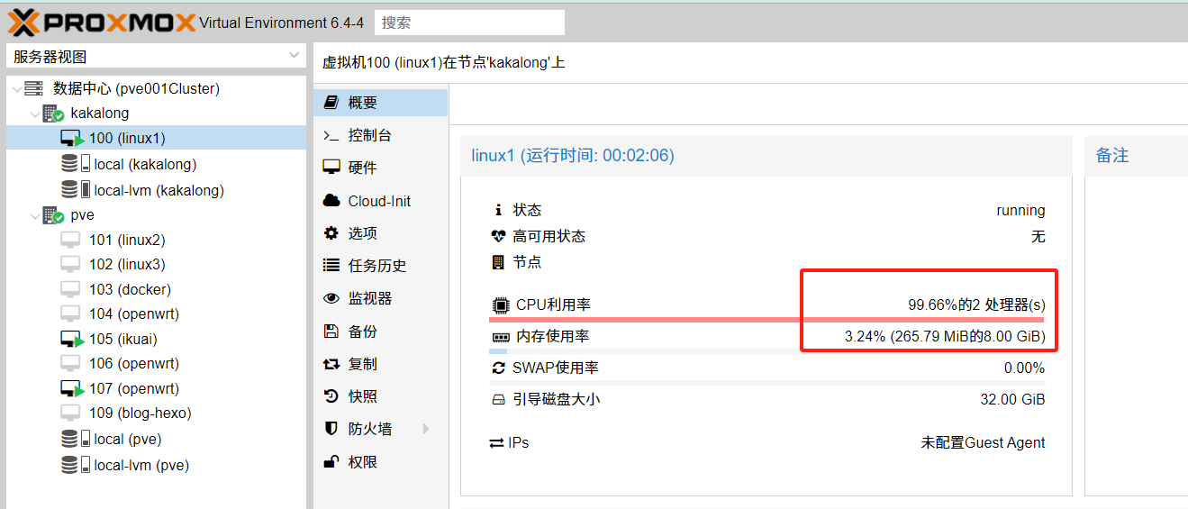Open the 服务器视图 view dropdown
Screen dimensions: 1188x509
(156, 57)
